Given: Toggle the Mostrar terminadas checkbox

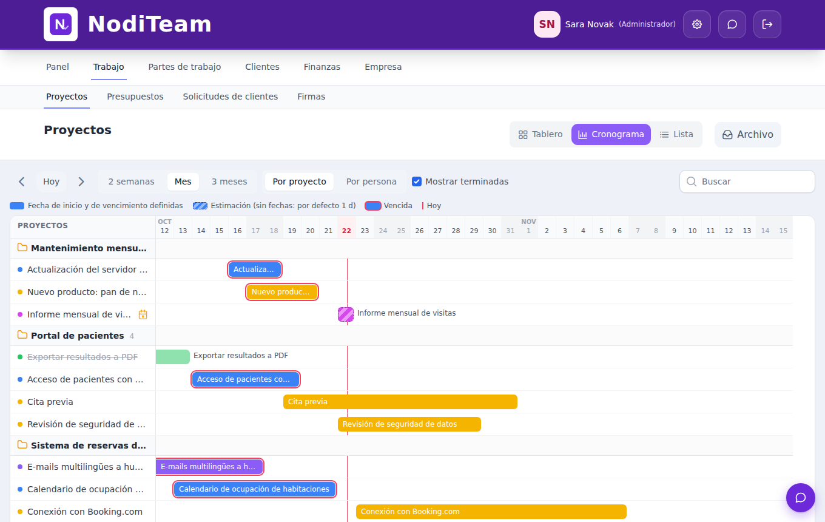Looking at the screenshot, I should tap(417, 181).
